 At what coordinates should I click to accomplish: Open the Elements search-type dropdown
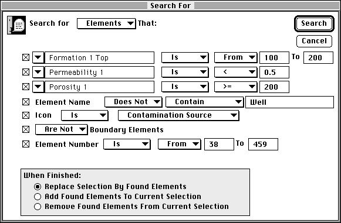pos(106,23)
